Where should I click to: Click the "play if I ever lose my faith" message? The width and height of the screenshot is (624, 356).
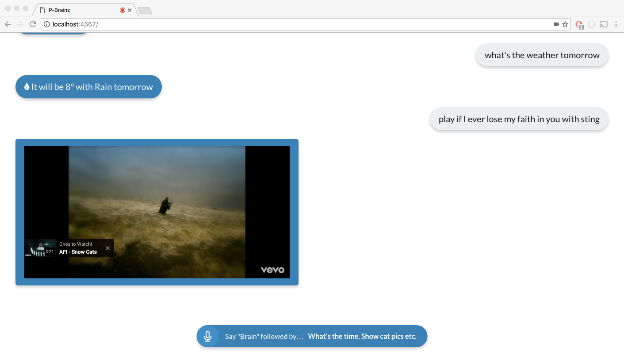coord(519,119)
